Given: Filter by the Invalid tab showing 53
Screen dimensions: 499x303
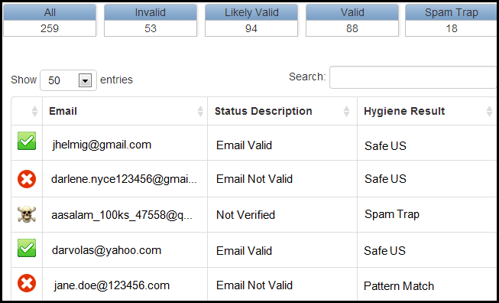Looking at the screenshot, I should coord(151,21).
